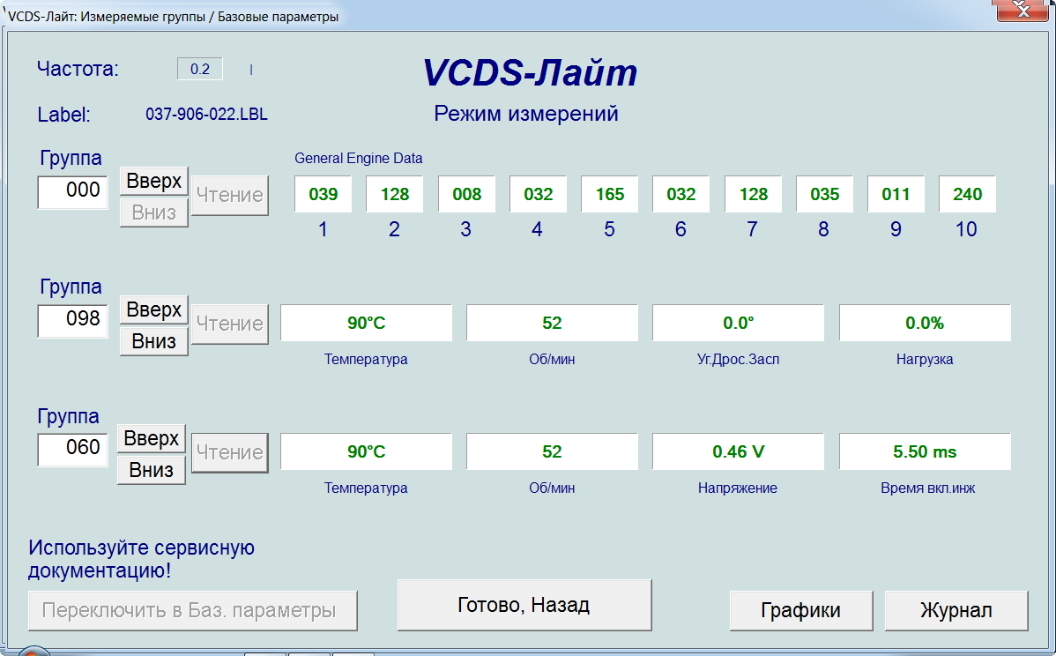Select value 011 in field 9

[x=896, y=194]
